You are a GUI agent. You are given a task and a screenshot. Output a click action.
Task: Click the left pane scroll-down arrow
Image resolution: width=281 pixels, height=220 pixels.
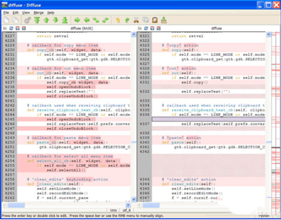pos(134,199)
